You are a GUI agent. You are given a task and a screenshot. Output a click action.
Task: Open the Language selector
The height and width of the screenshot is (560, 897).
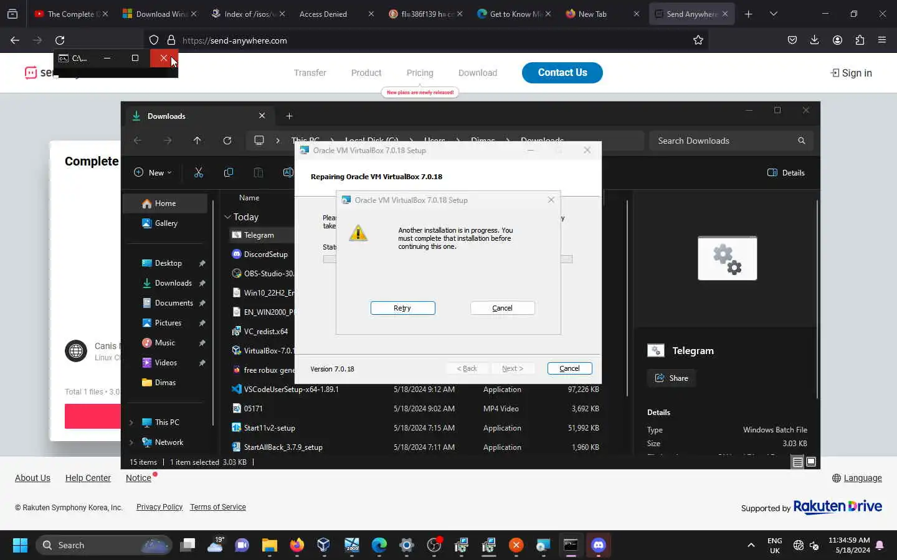pyautogui.click(x=857, y=478)
